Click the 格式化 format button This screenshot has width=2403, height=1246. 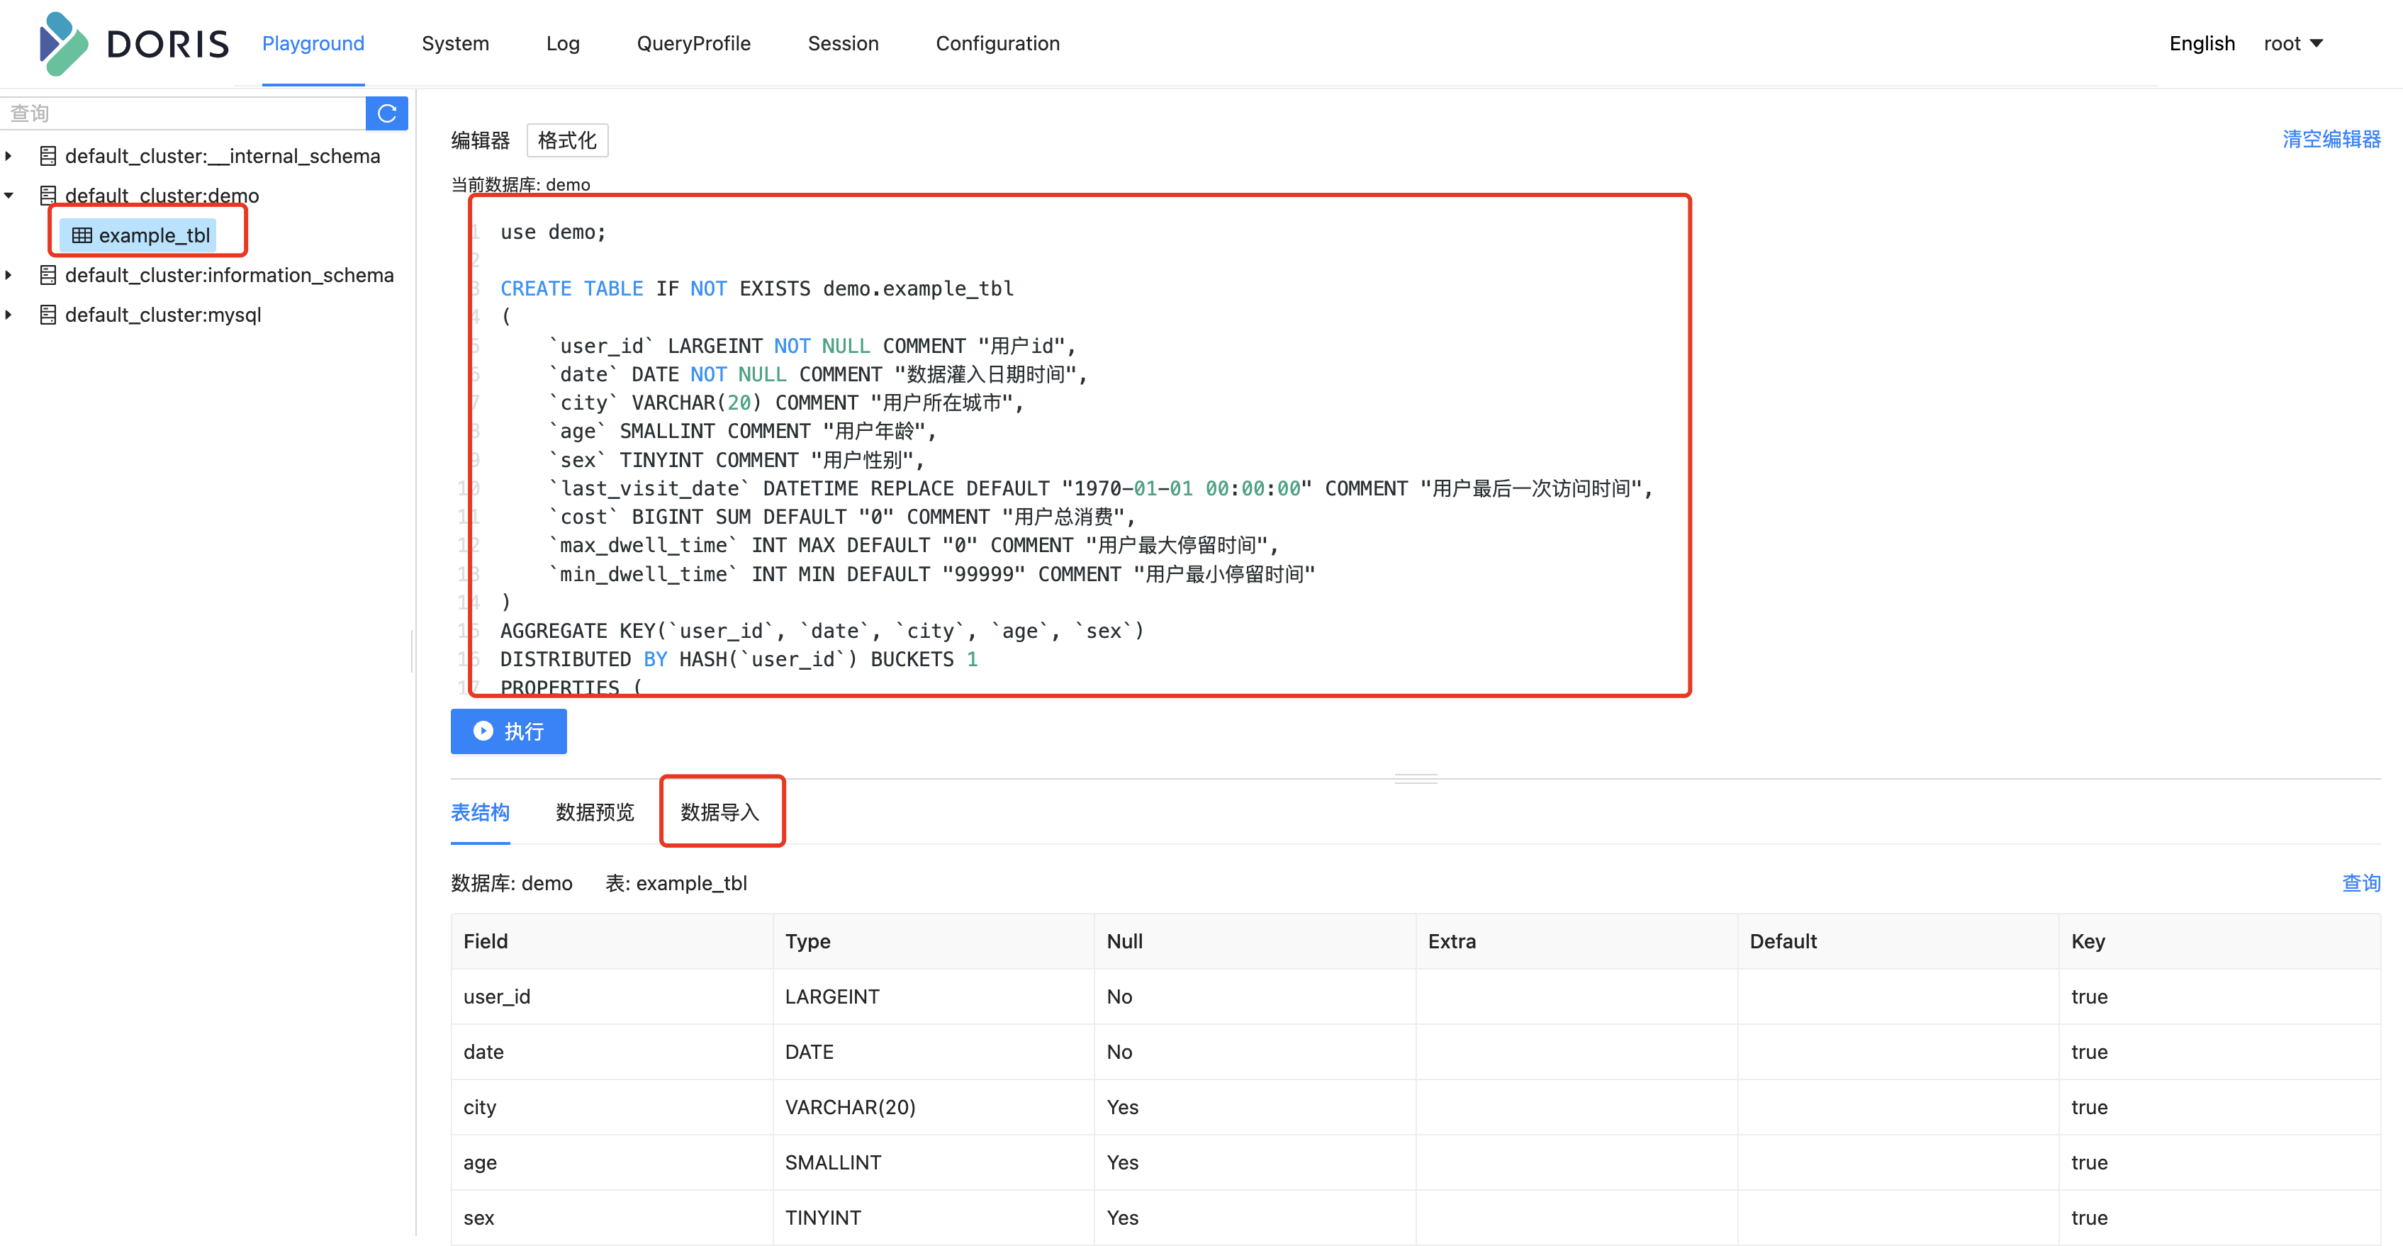pyautogui.click(x=567, y=141)
